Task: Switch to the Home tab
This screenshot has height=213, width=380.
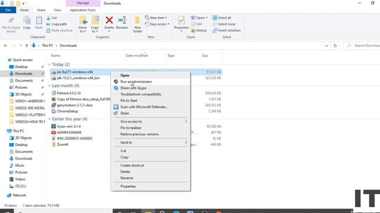Action: [24, 10]
